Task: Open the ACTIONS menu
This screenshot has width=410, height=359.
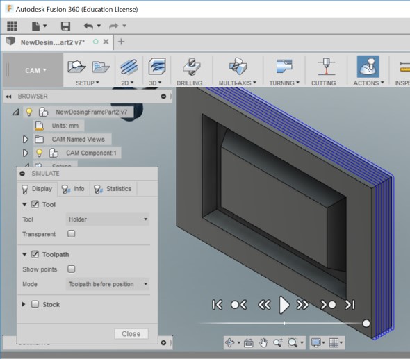Action: point(368,83)
